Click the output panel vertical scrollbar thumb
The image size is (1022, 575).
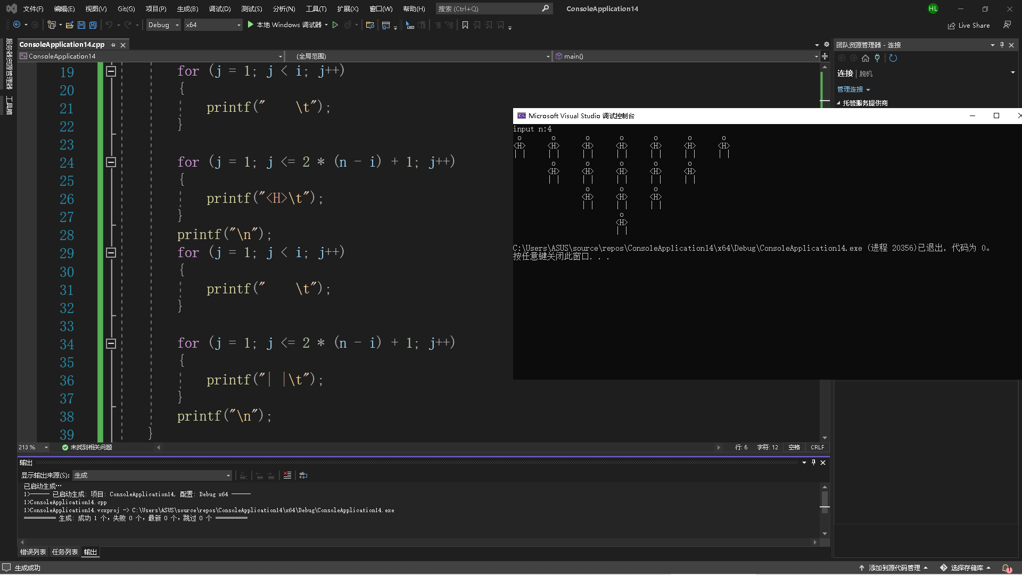pos(825,500)
